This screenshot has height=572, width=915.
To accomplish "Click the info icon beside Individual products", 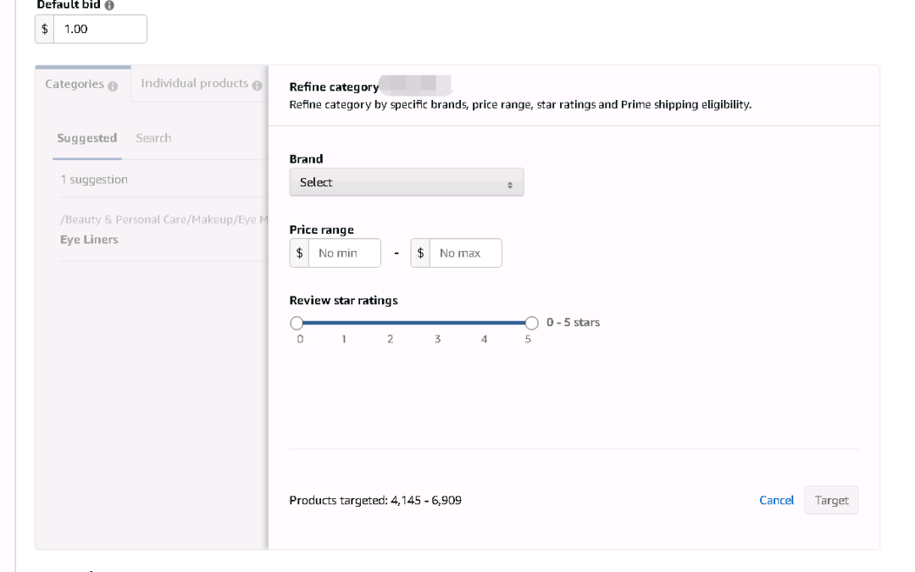I will (257, 85).
